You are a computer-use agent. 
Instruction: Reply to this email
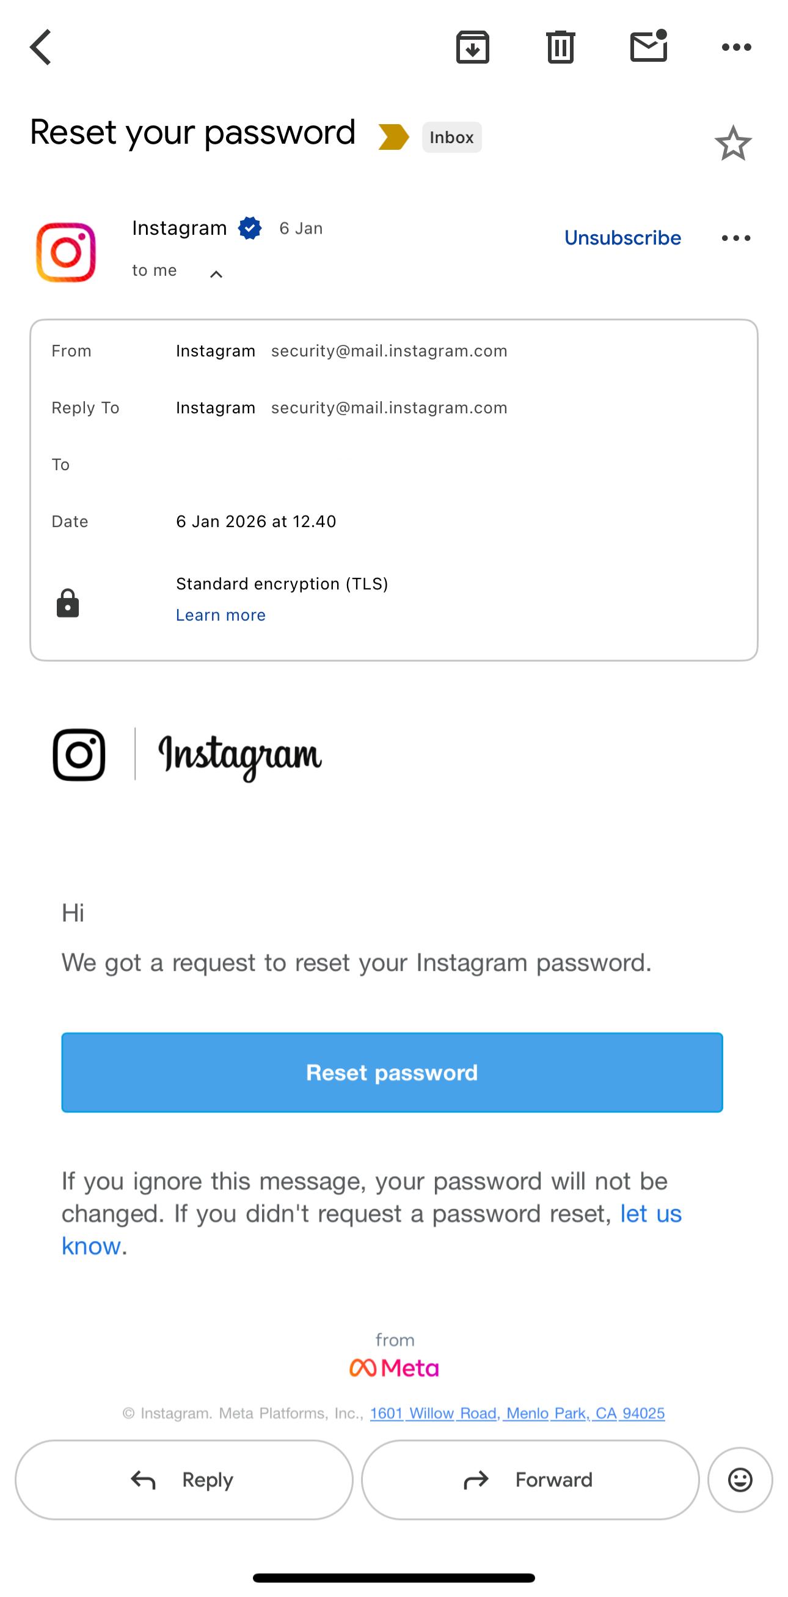point(184,1480)
